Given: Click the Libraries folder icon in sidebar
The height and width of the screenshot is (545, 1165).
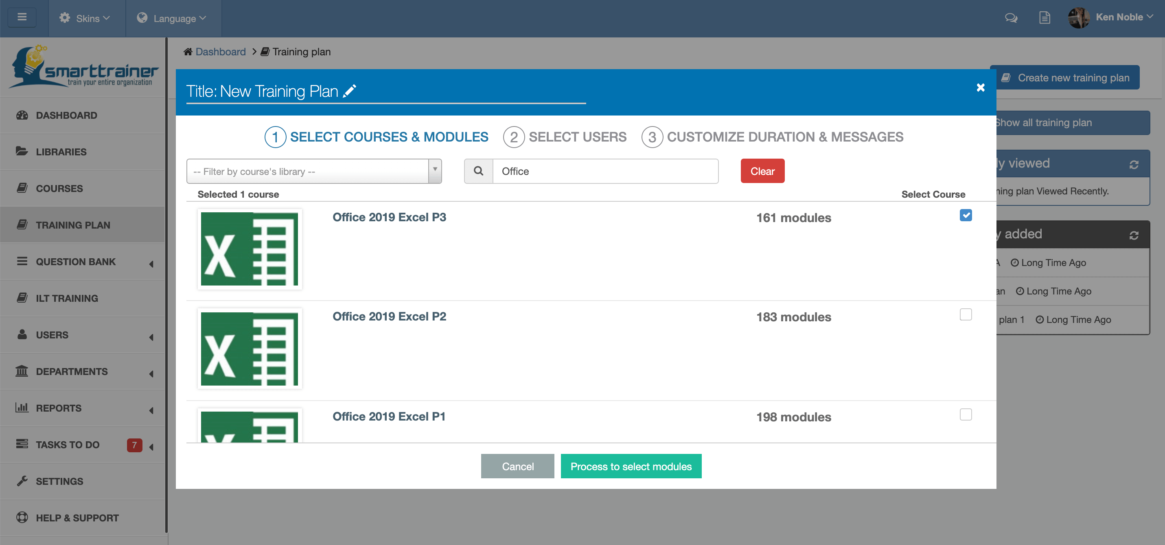Looking at the screenshot, I should tap(22, 150).
